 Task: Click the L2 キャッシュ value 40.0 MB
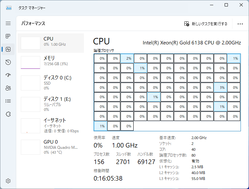click(x=198, y=173)
